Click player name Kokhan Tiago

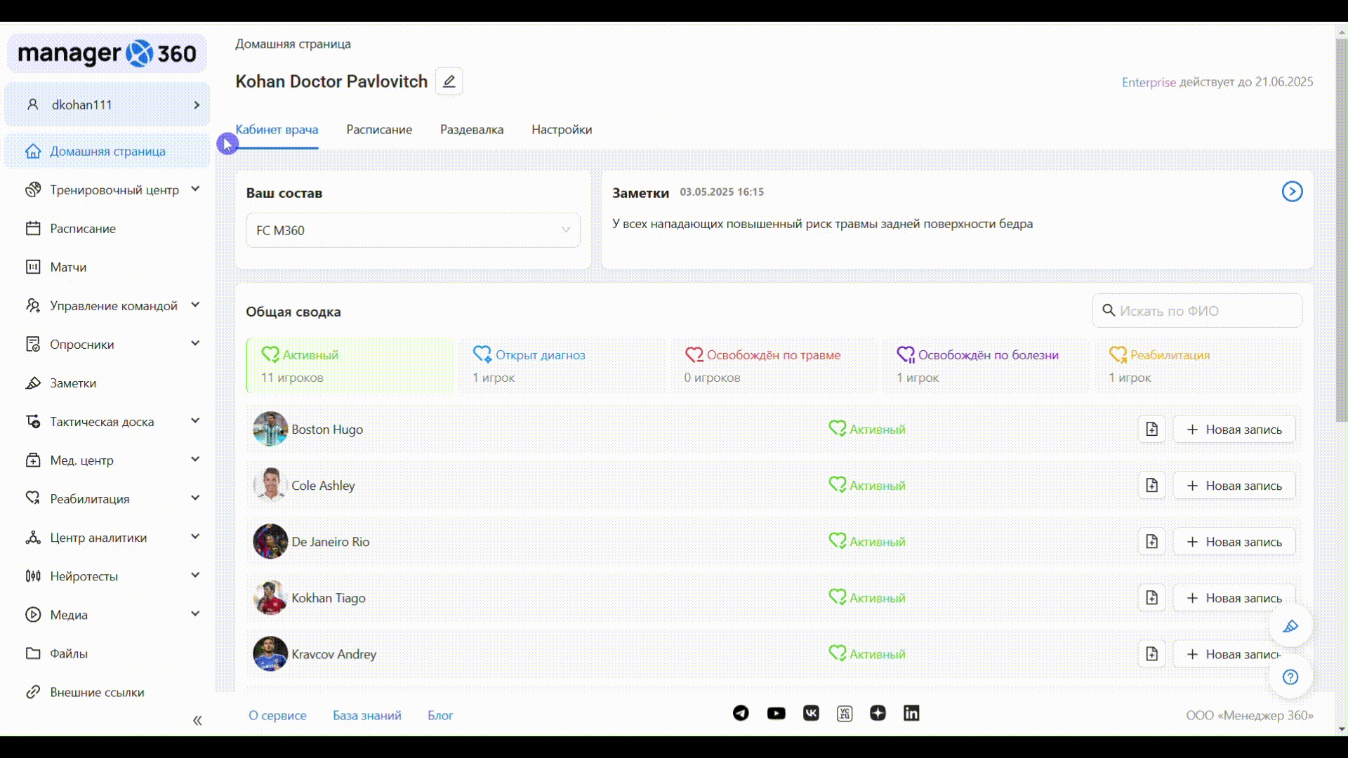click(329, 598)
